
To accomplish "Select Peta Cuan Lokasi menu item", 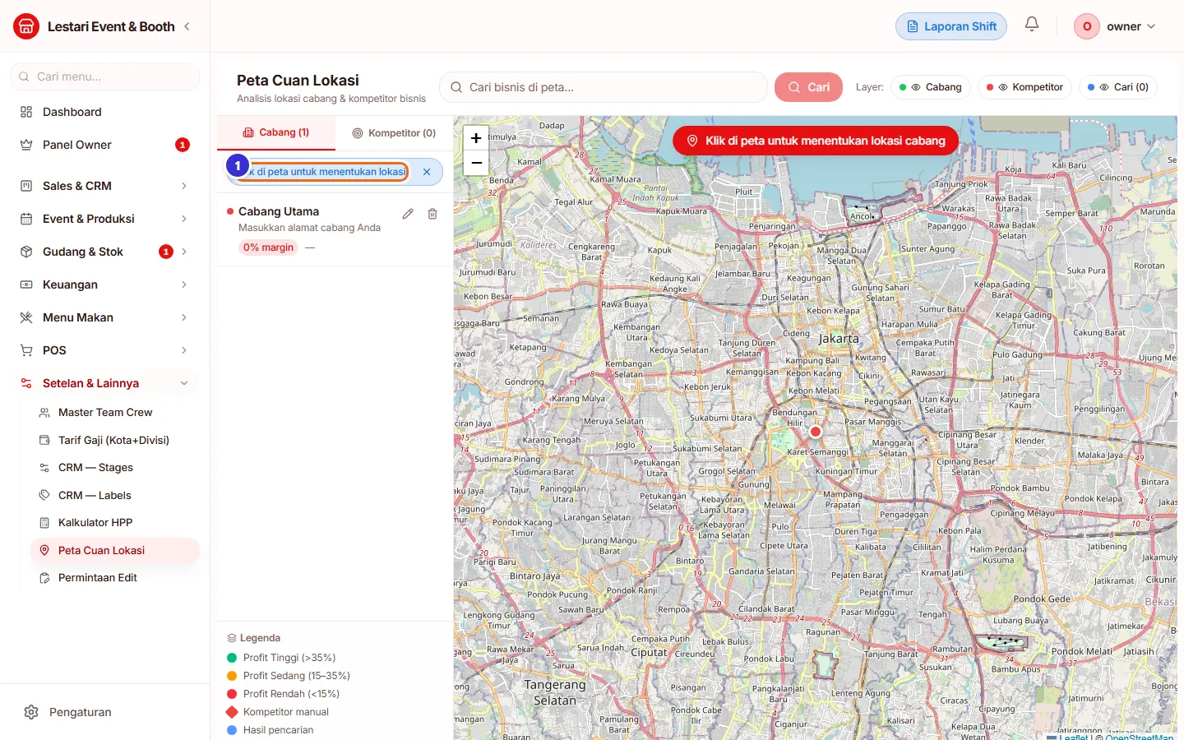I will coord(115,551).
